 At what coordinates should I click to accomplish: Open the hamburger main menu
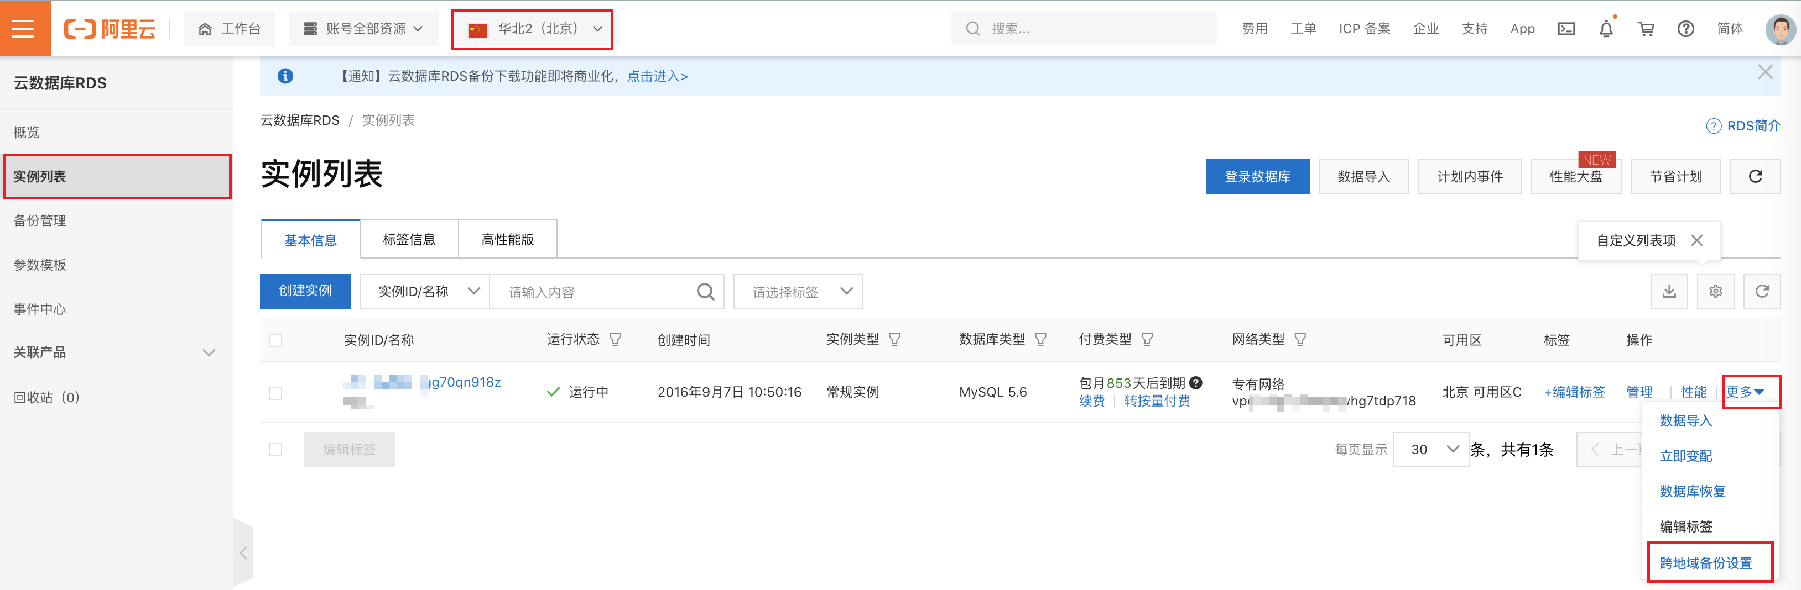24,29
